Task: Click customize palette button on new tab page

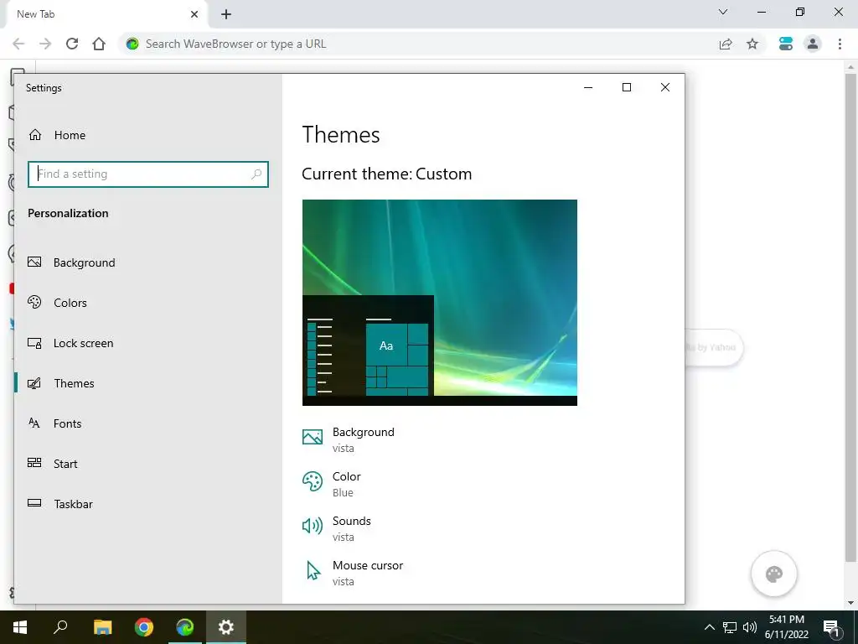Action: pos(774,574)
